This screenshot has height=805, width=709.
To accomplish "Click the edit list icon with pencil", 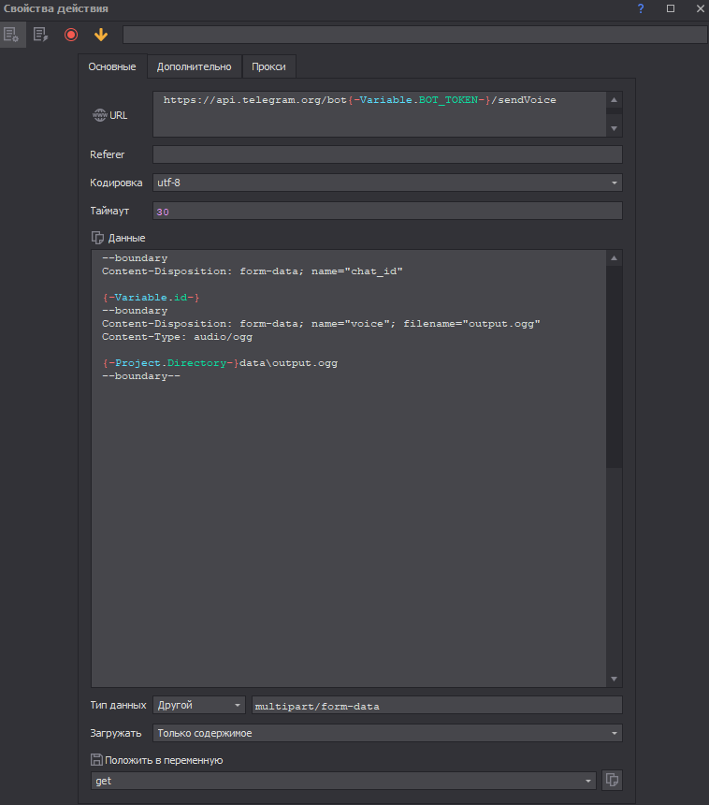I will [40, 35].
